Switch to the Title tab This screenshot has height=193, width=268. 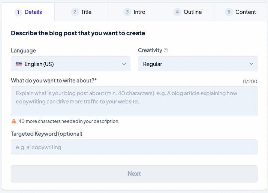(81, 12)
